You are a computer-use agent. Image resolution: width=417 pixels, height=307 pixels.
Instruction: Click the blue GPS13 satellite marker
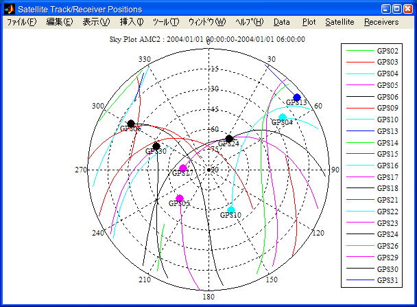(297, 98)
